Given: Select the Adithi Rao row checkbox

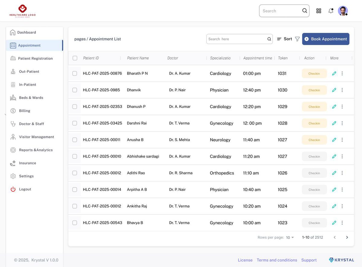Looking at the screenshot, I should click(75, 173).
